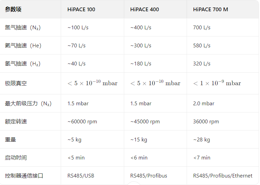
Task: Click the 36000 rpm value
Action: click(x=206, y=122)
